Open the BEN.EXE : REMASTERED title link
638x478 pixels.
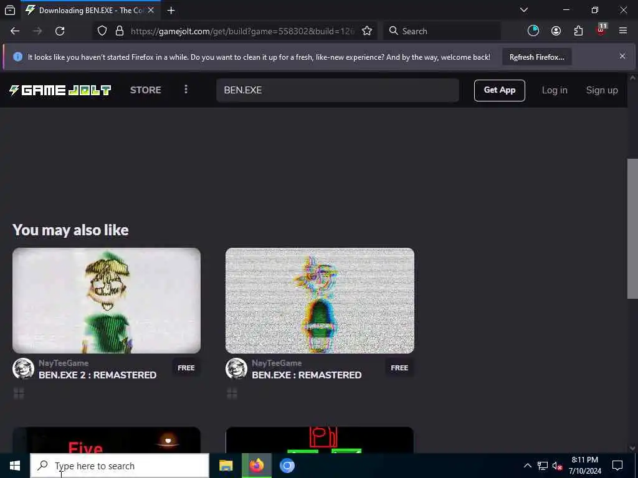307,375
